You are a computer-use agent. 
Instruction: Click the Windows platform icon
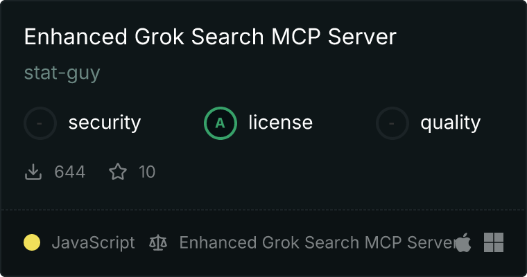[494, 242]
